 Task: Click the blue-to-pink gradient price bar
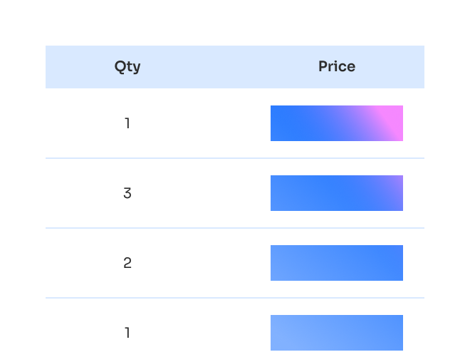(x=336, y=123)
